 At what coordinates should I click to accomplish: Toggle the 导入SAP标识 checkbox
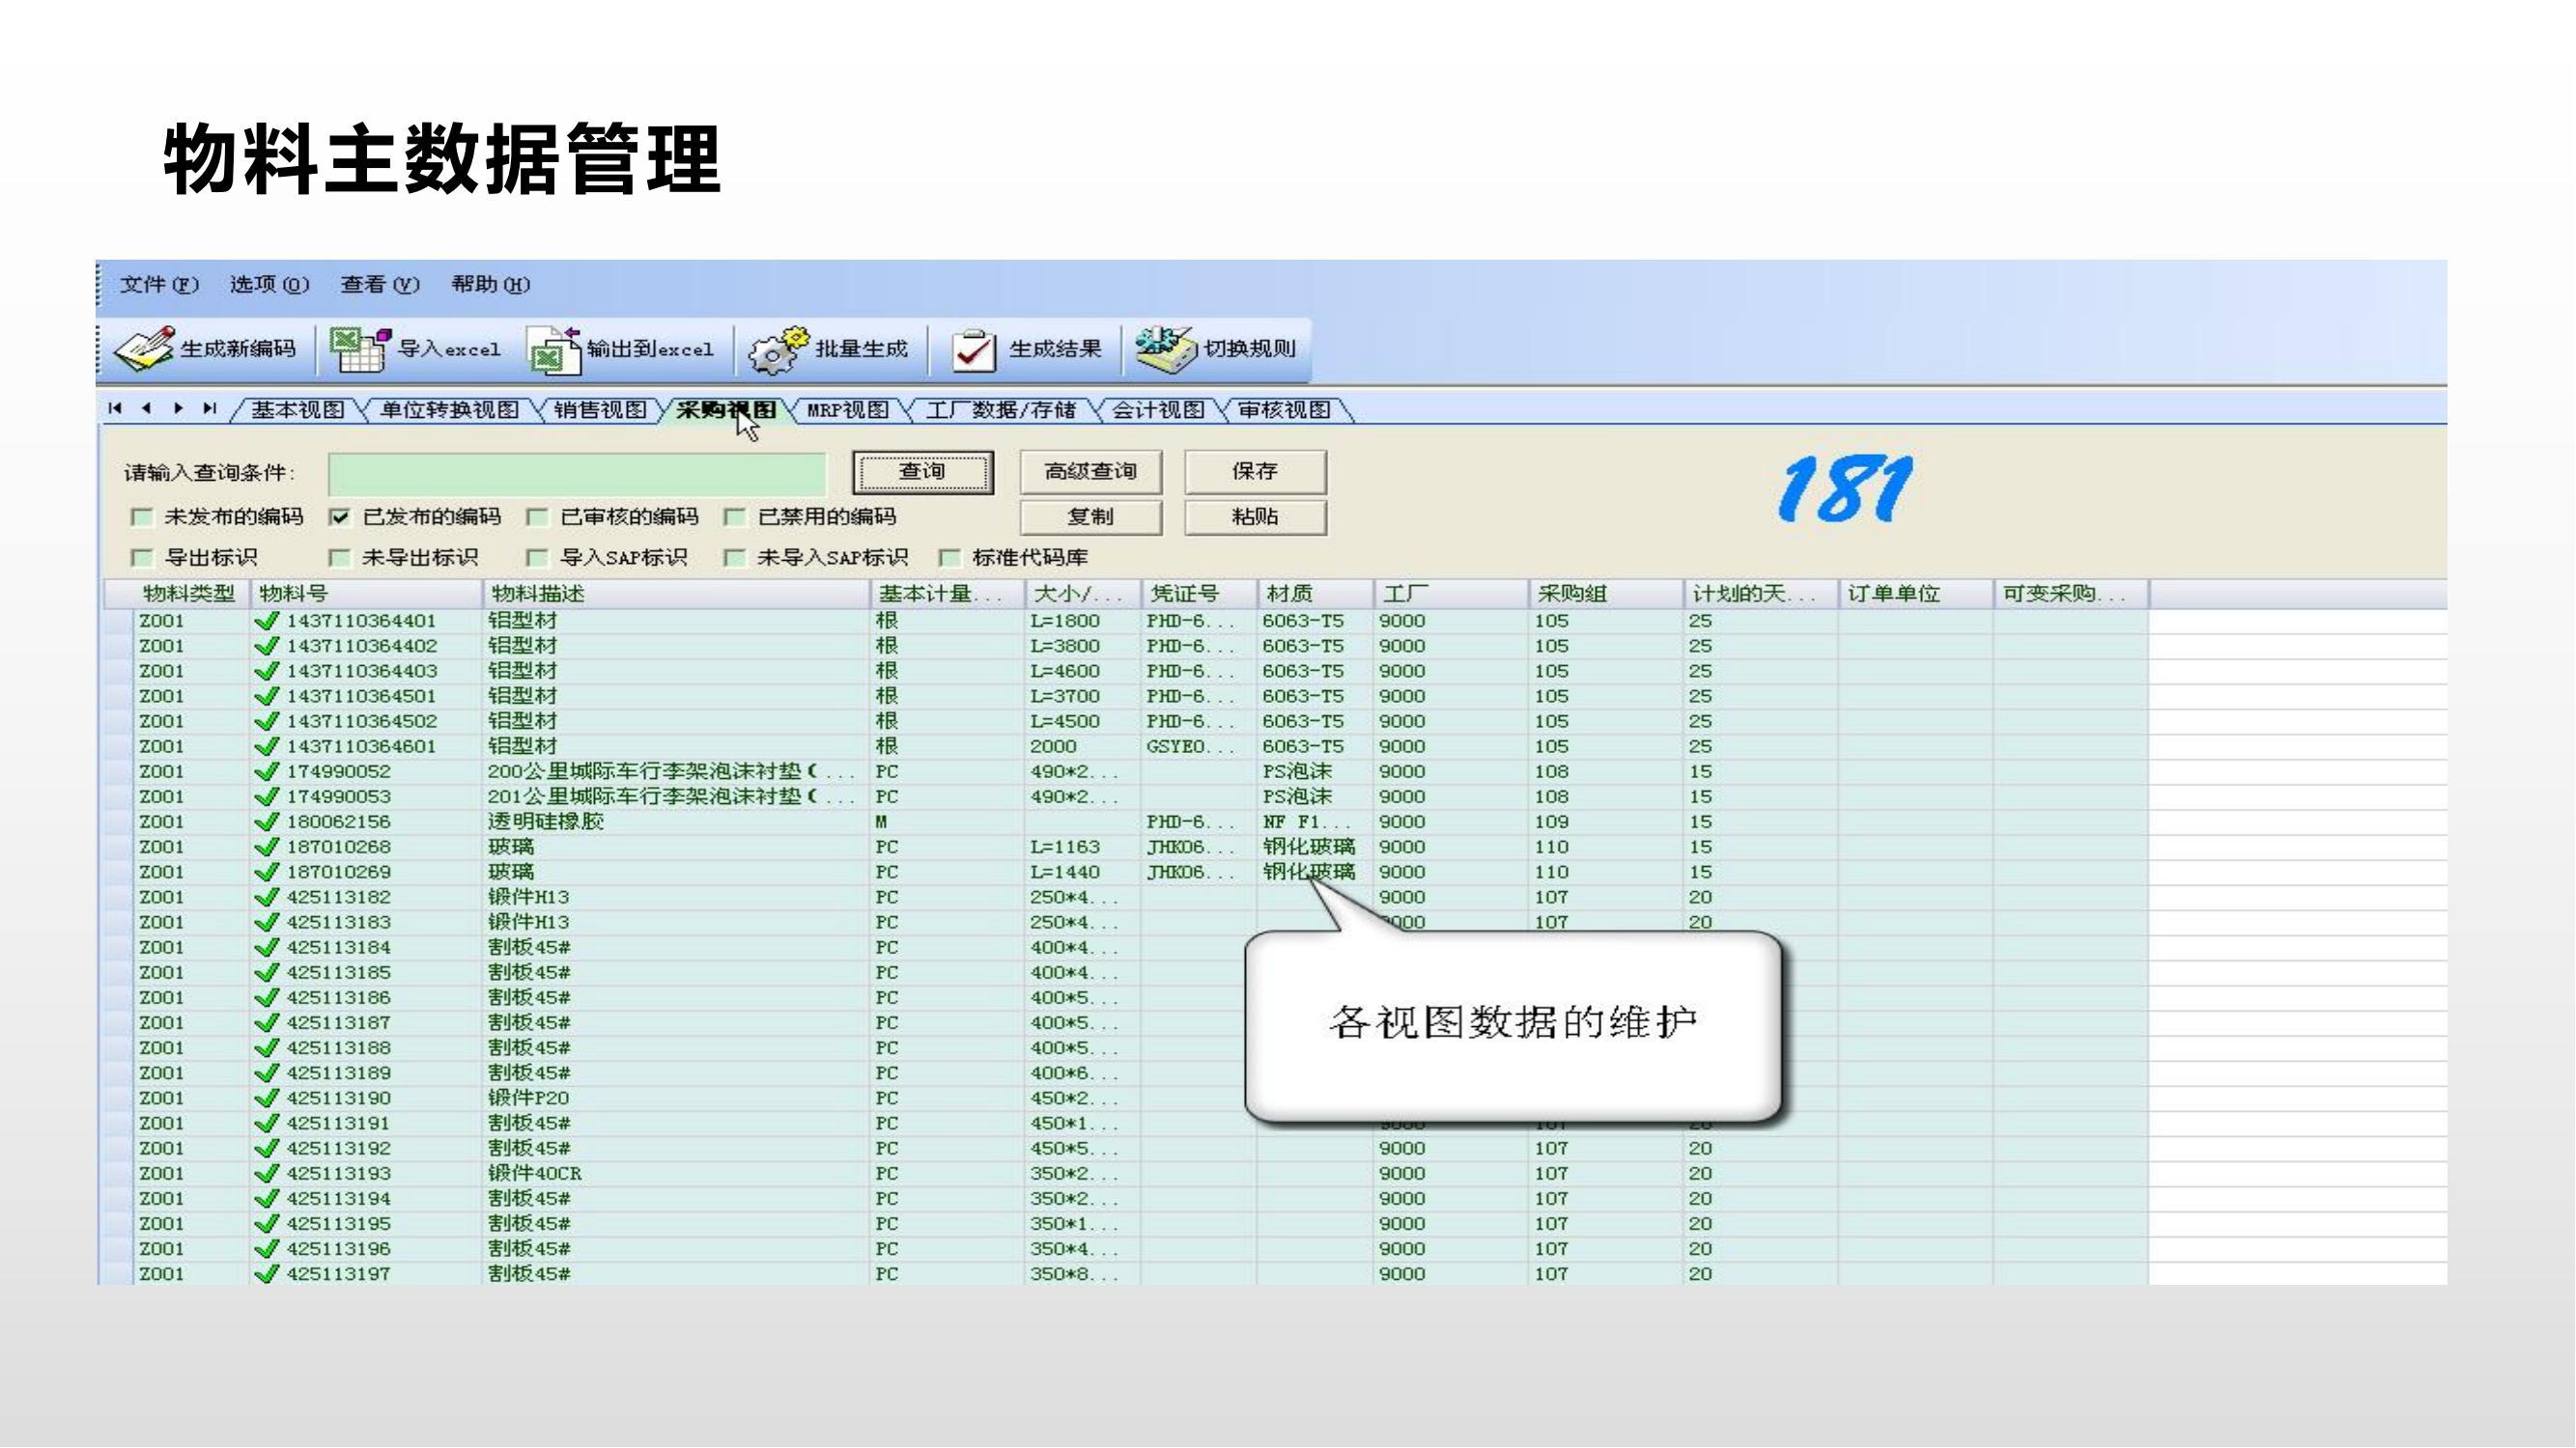538,558
